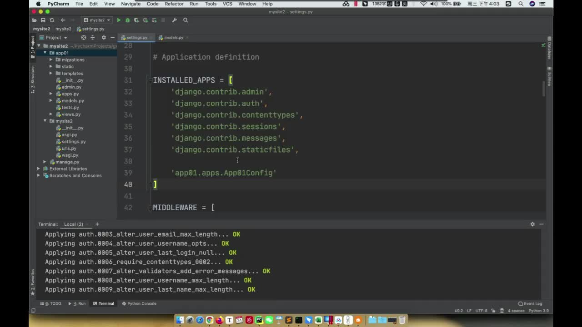Image resolution: width=582 pixels, height=327 pixels.
Task: Open Favorites tool window tab
Action: tap(32, 282)
